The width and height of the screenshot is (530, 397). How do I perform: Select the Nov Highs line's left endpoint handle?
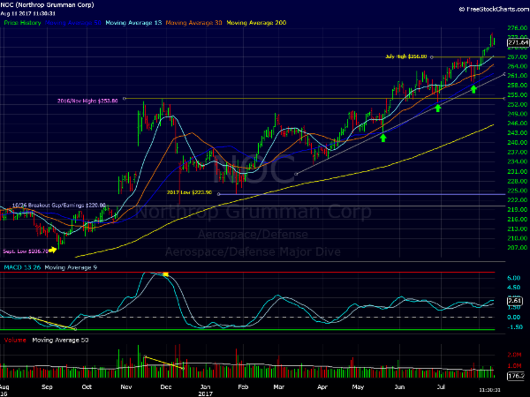point(125,98)
